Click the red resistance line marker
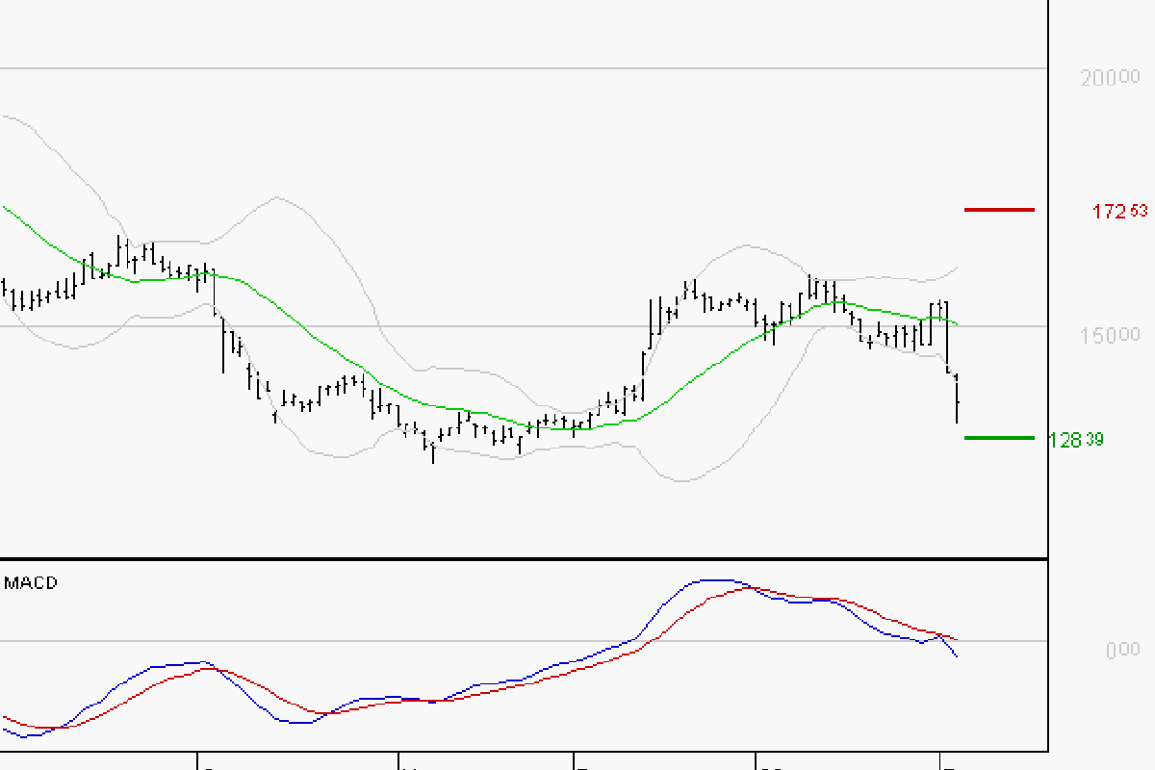1155x770 pixels. tap(999, 209)
